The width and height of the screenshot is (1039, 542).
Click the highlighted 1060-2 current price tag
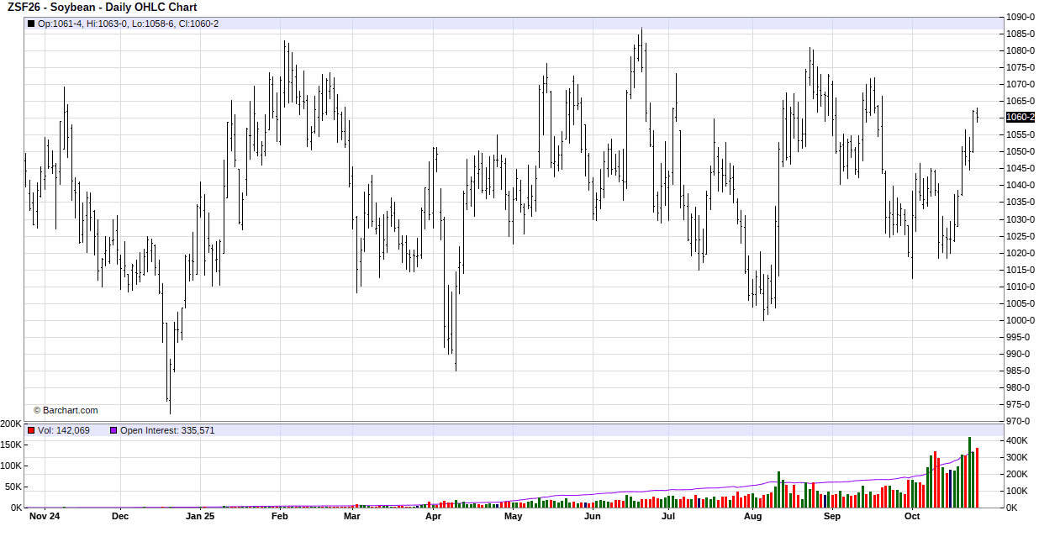(x=1020, y=118)
